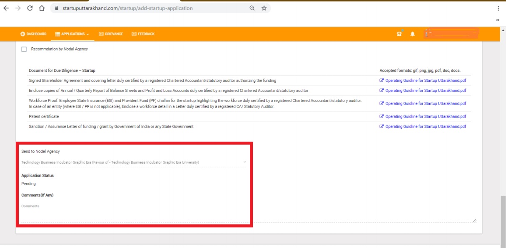Viewport: 506px width, 248px height.
Task: Bookmark page with the star icon
Action: (x=264, y=8)
